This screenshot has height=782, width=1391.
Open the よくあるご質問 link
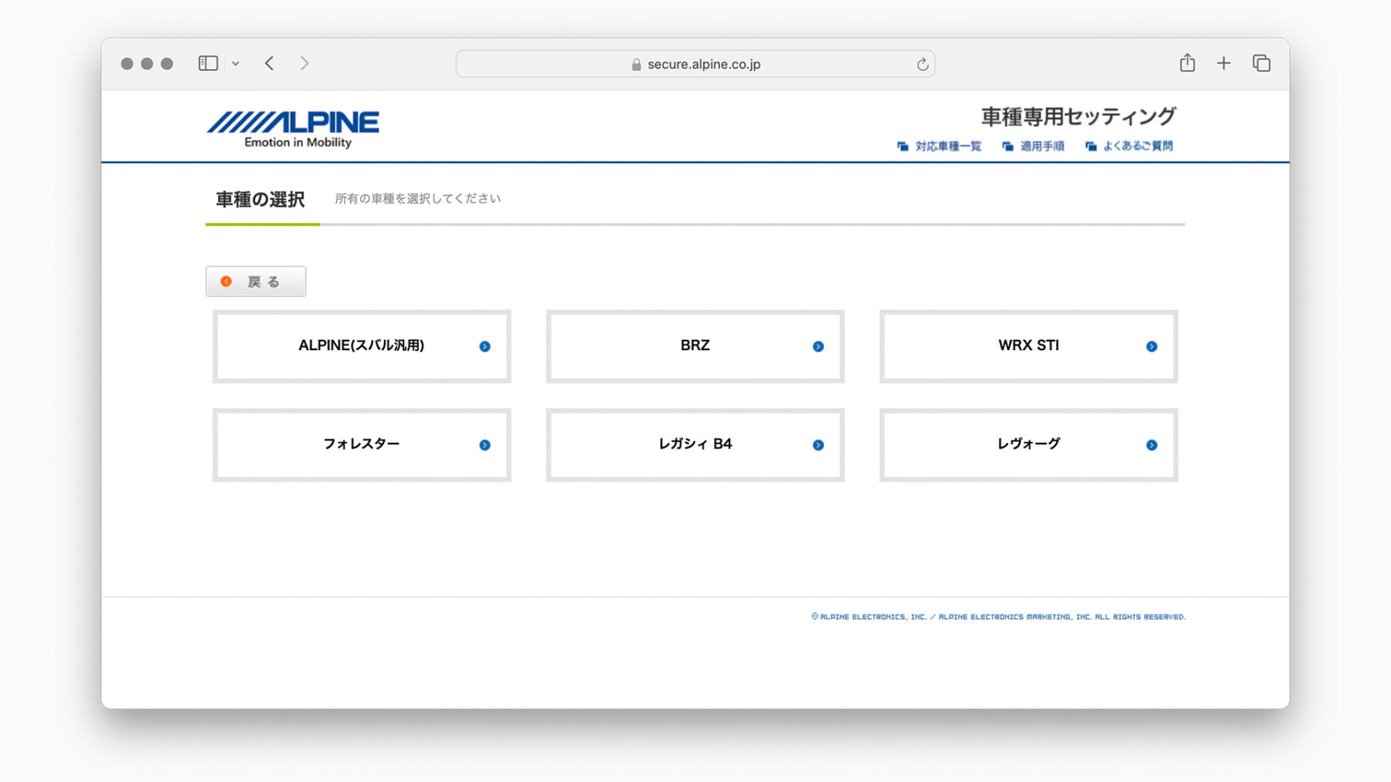coord(1136,145)
